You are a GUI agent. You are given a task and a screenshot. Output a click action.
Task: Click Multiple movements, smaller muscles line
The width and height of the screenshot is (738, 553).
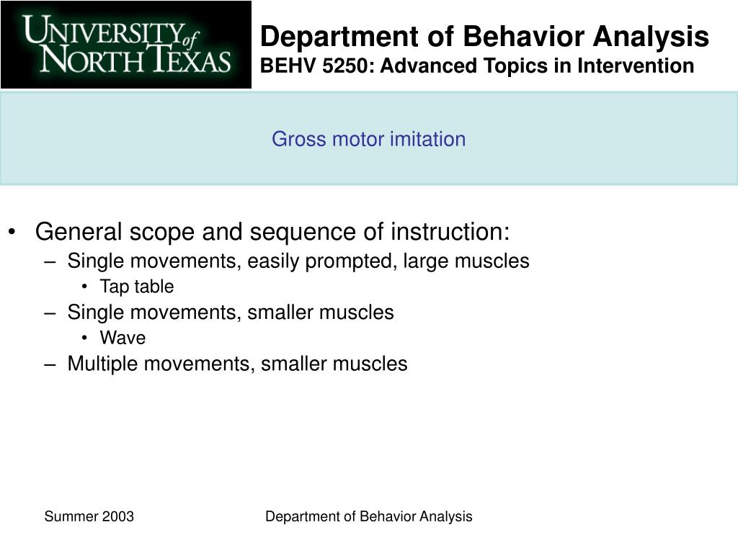(237, 364)
